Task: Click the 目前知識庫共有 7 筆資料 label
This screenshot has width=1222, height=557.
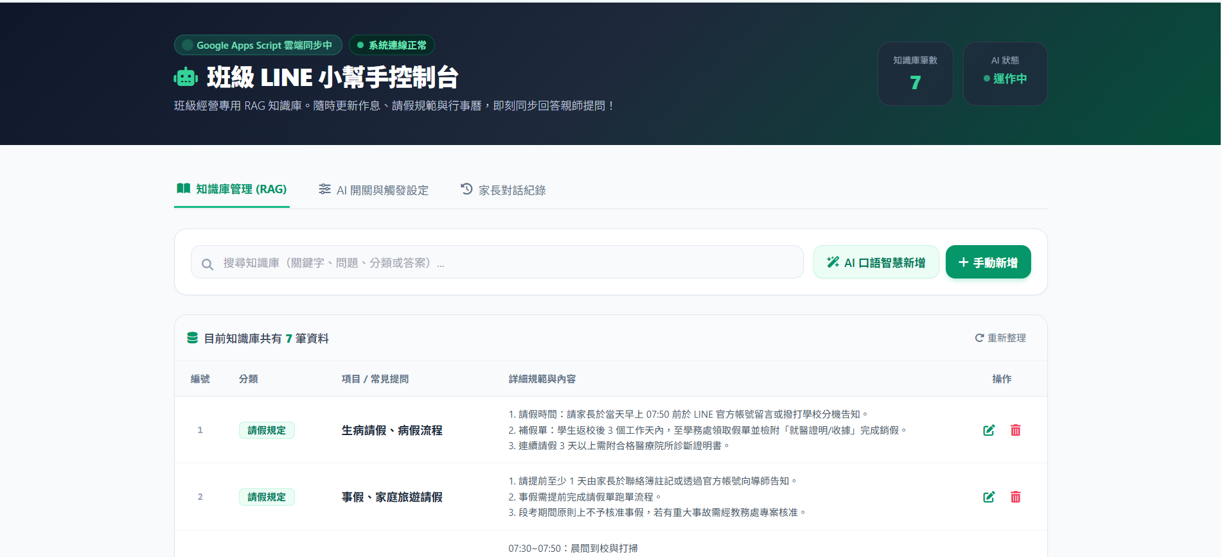Action: tap(266, 338)
